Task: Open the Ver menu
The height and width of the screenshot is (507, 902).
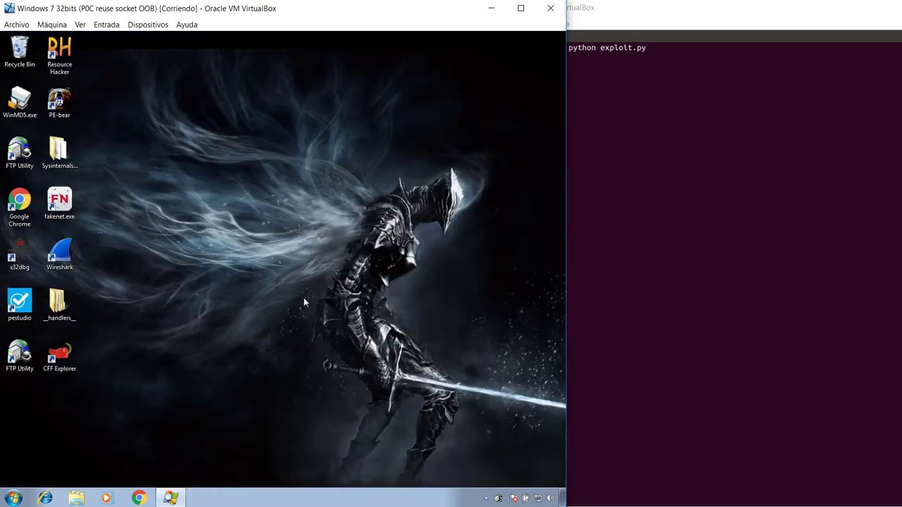Action: click(x=80, y=25)
